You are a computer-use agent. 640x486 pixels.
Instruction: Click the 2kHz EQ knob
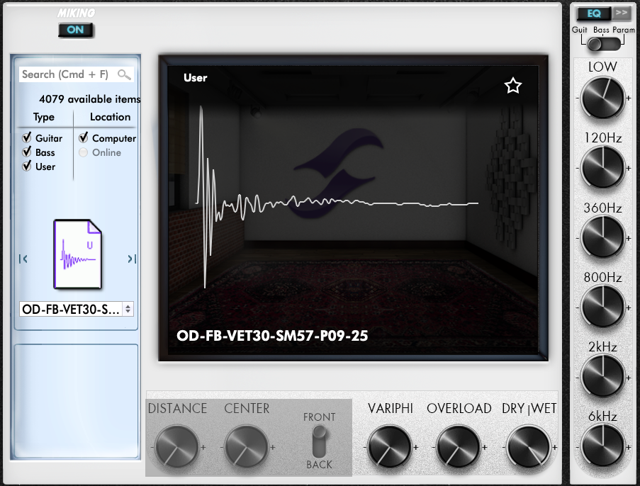[603, 377]
